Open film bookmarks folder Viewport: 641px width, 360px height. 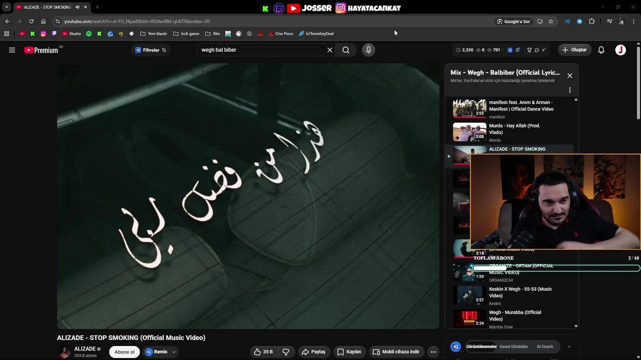pos(213,34)
